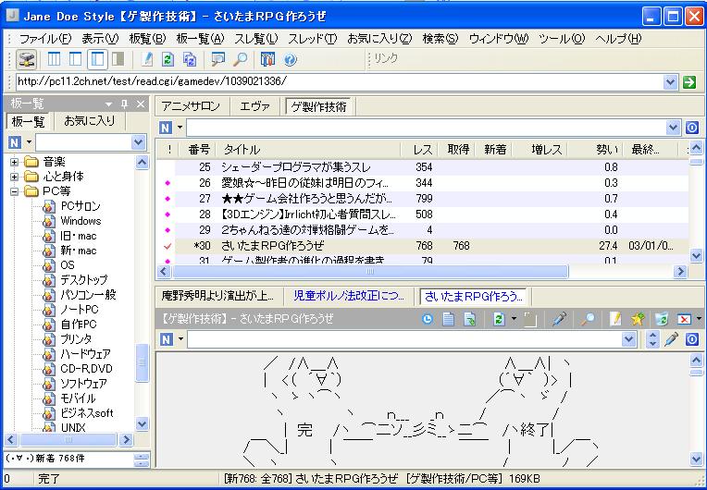Click the N icon above the thread view
707x490 pixels.
pos(166,339)
